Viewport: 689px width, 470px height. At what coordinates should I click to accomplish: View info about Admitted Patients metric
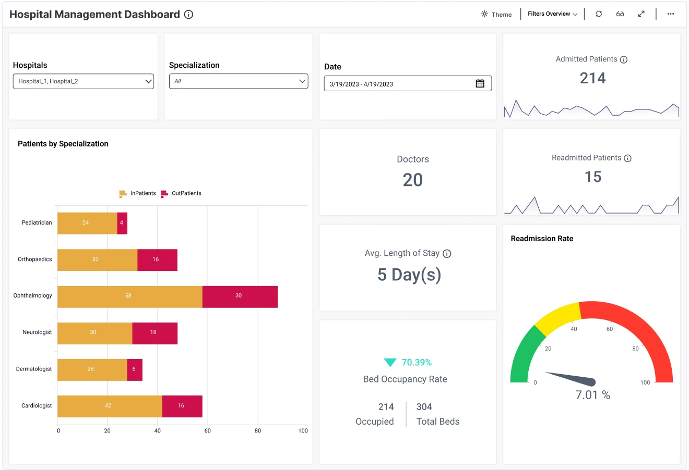point(624,59)
